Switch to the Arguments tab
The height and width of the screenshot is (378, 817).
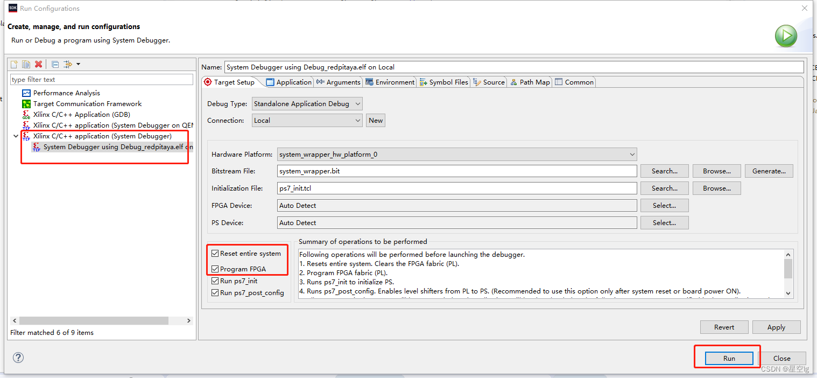tap(339, 82)
